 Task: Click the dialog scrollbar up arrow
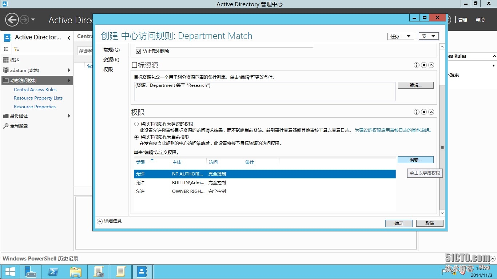click(442, 47)
